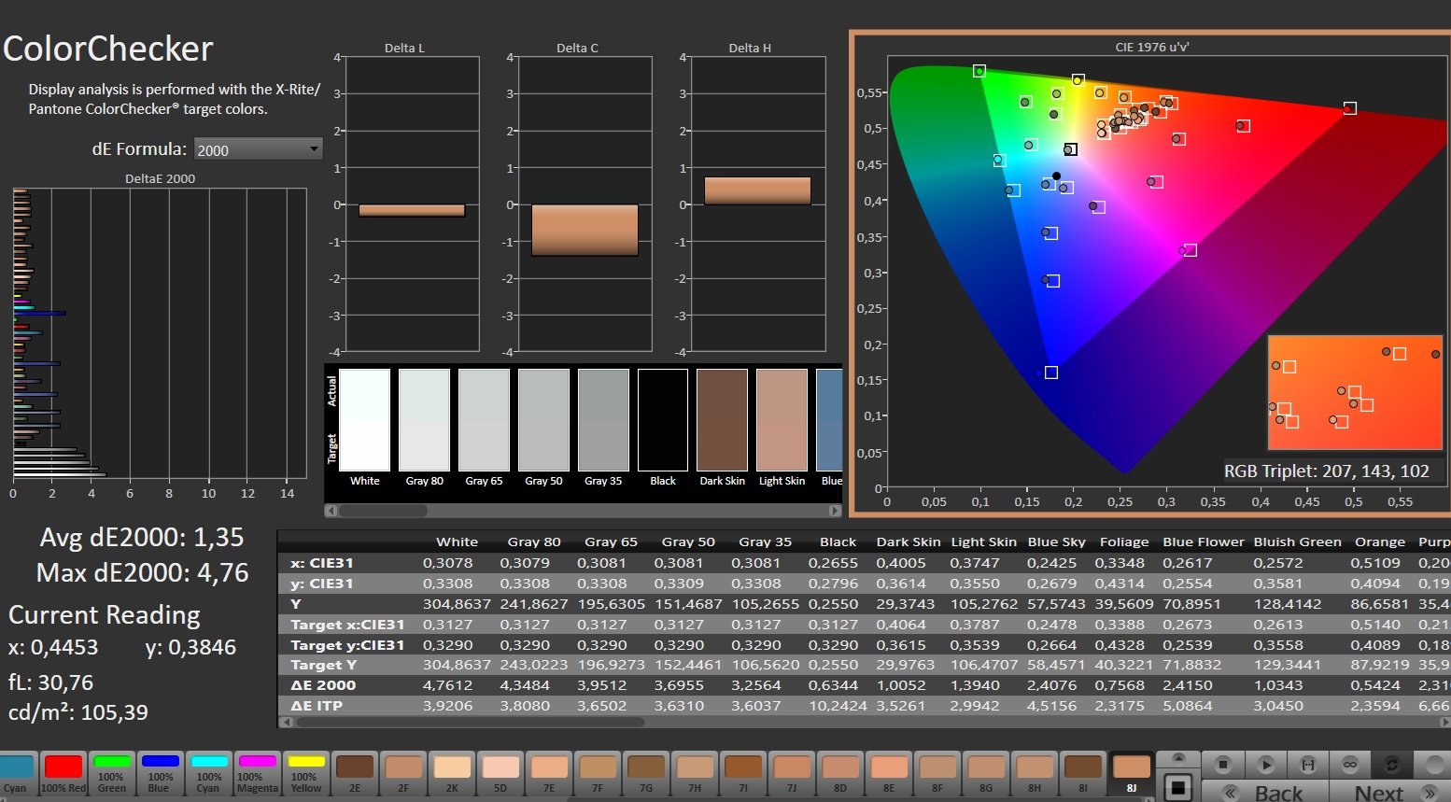Click the Blue Sky column header
The width and height of the screenshot is (1451, 802).
coord(1056,542)
